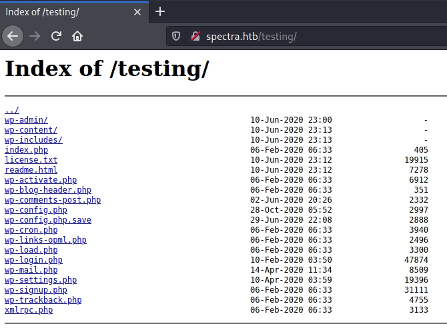Close the Index of /testing/ tab

click(x=137, y=12)
